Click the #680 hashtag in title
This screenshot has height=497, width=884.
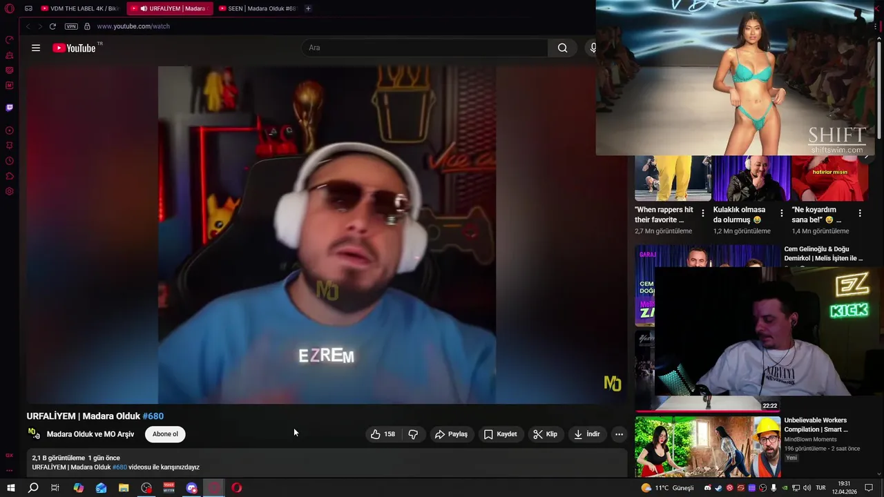pyautogui.click(x=153, y=416)
